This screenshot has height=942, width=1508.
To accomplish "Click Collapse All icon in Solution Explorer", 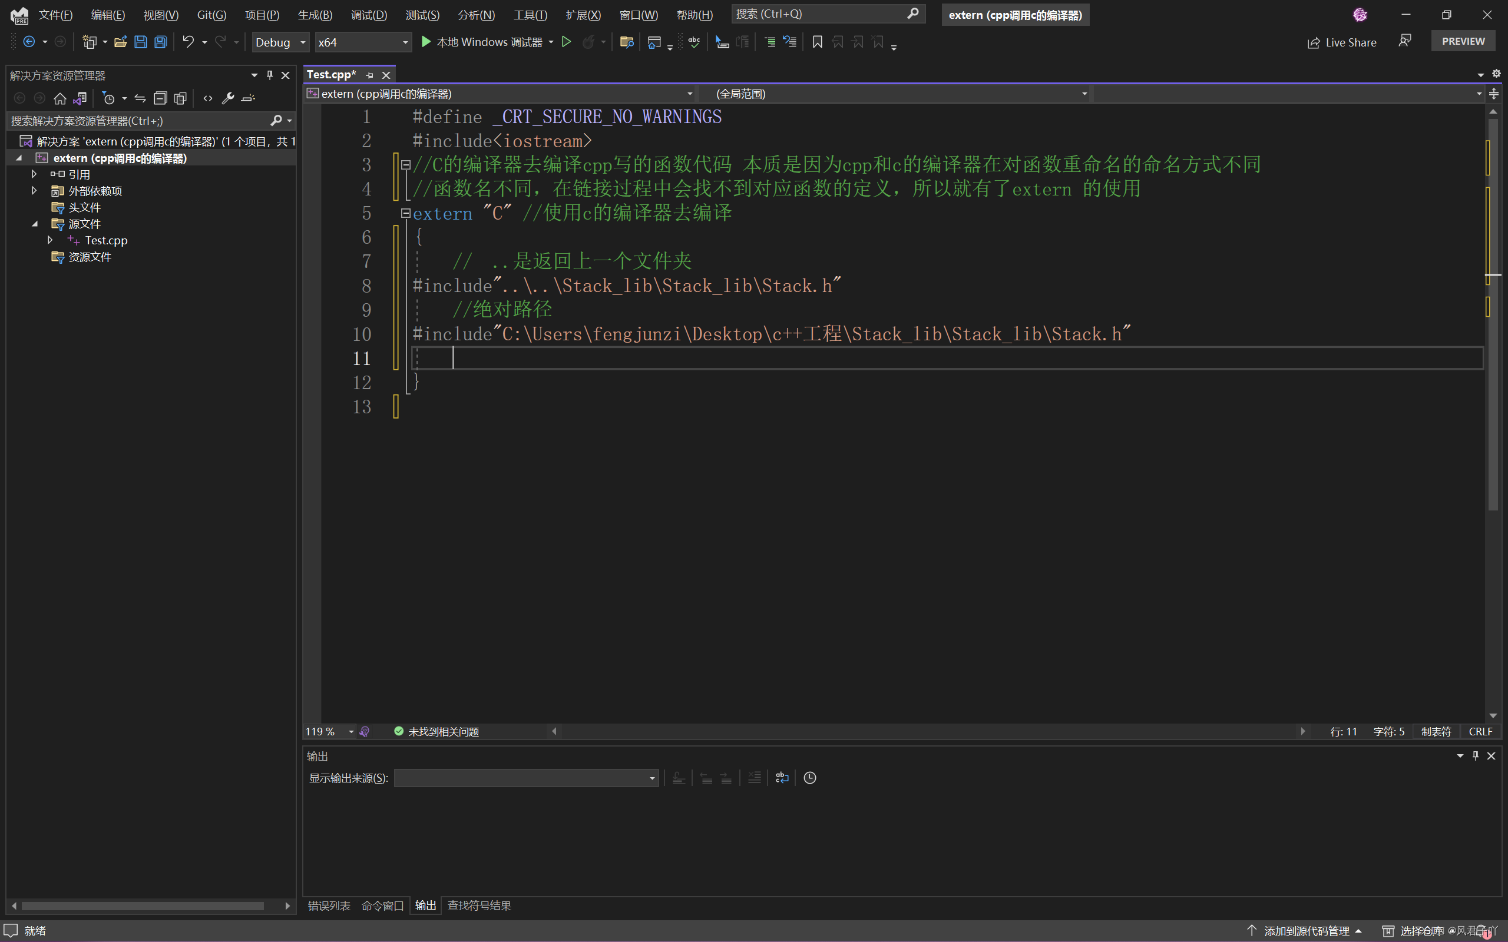I will point(160,98).
